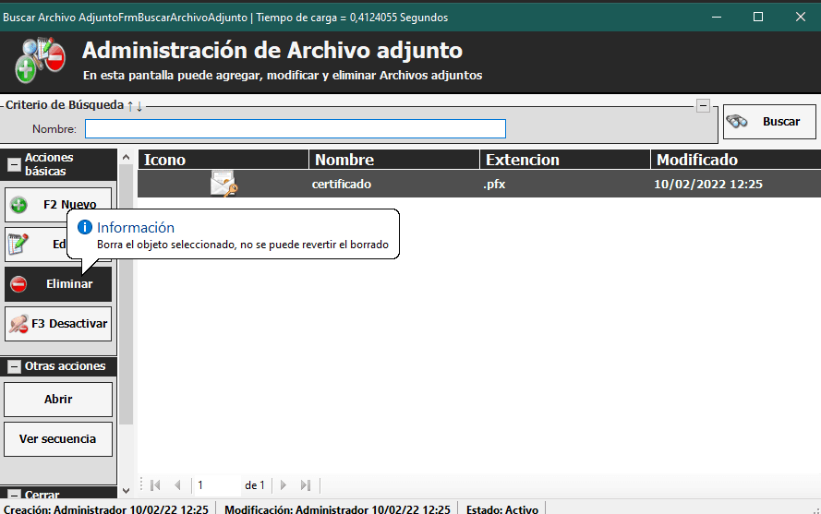The image size is (821, 514).
Task: Go to the first page of results
Action: click(x=155, y=485)
